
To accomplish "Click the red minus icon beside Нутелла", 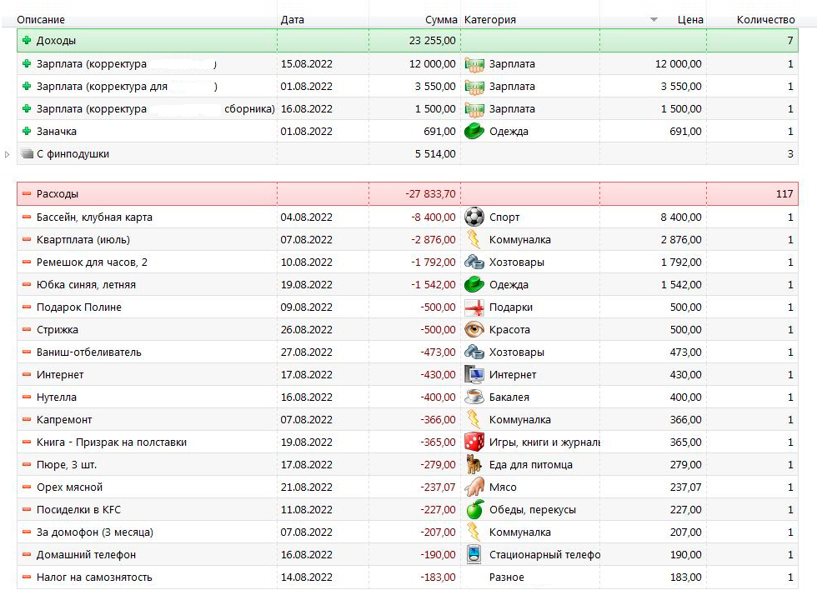I will coord(27,397).
